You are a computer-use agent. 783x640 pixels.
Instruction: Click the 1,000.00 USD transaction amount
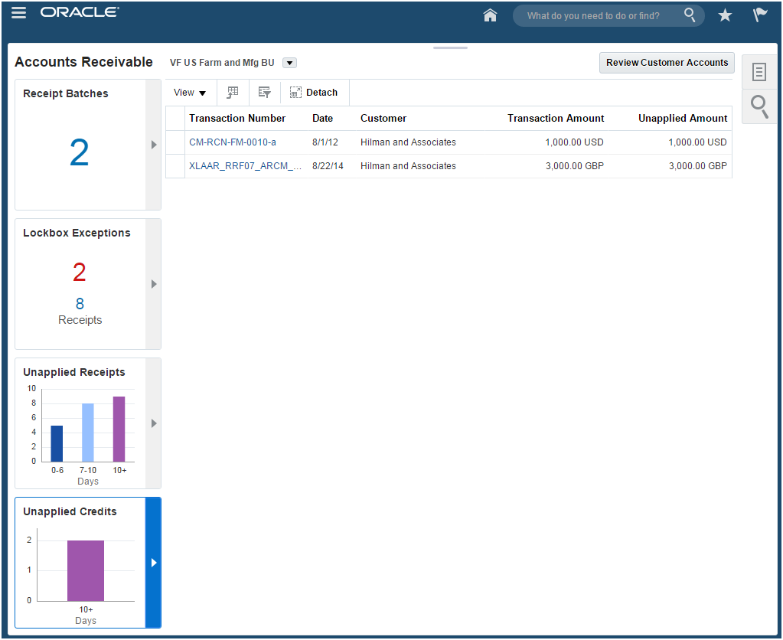coord(574,142)
